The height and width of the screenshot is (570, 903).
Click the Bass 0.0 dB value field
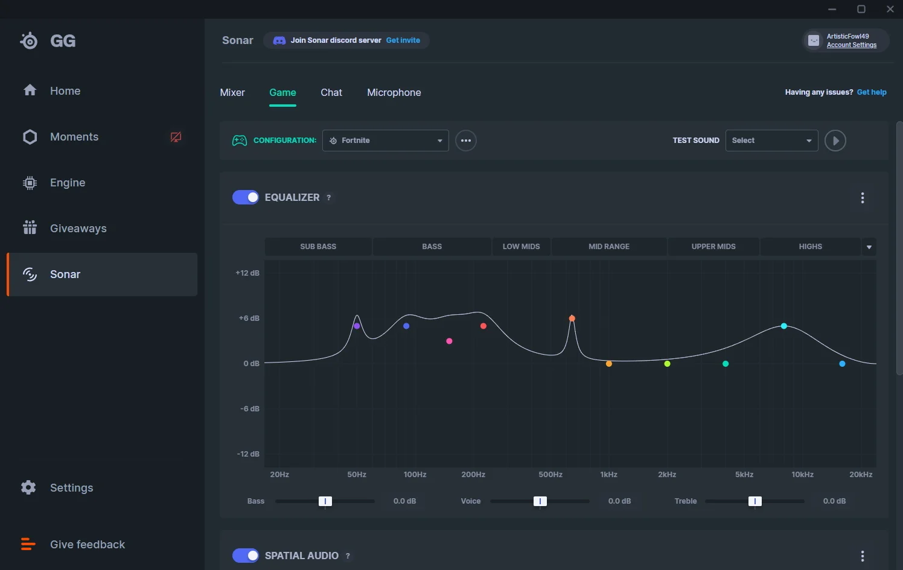tap(405, 501)
